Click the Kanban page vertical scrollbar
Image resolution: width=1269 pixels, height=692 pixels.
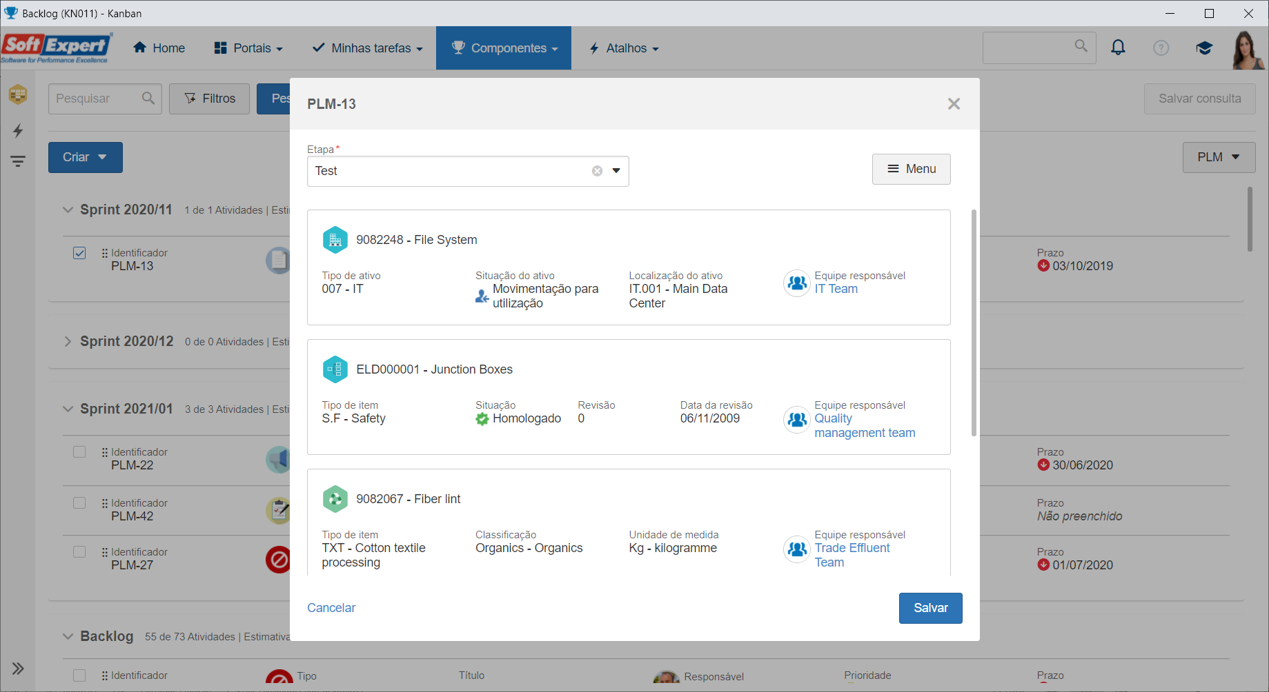pyautogui.click(x=1250, y=218)
